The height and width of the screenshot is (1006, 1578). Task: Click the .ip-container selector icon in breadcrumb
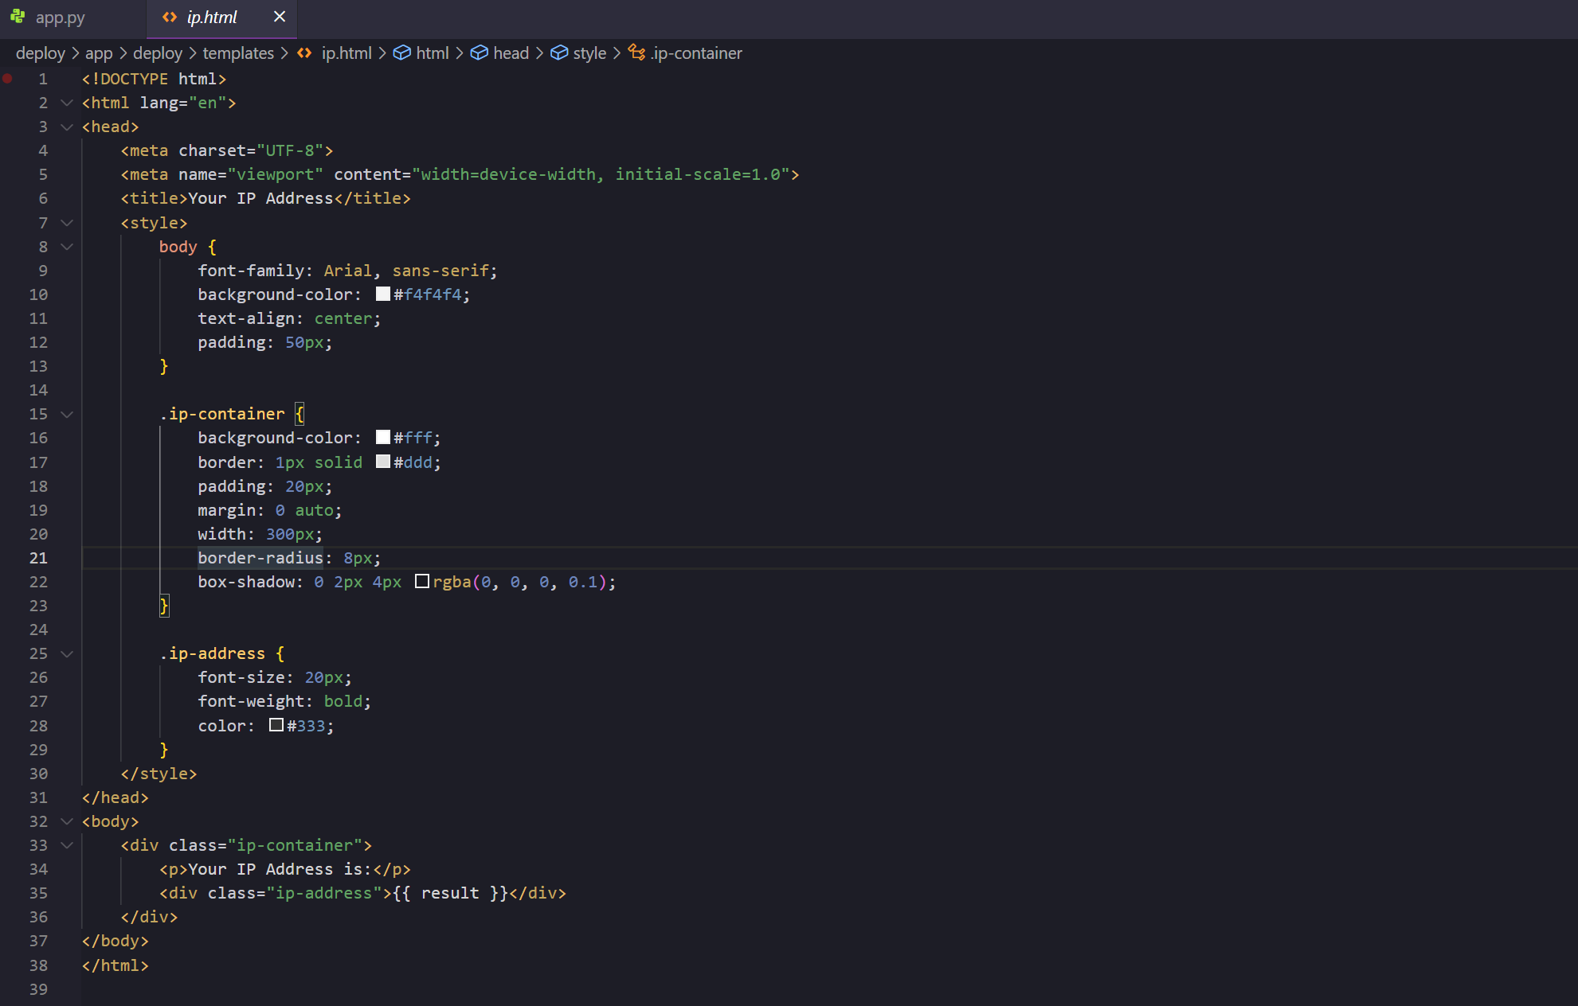coord(636,53)
